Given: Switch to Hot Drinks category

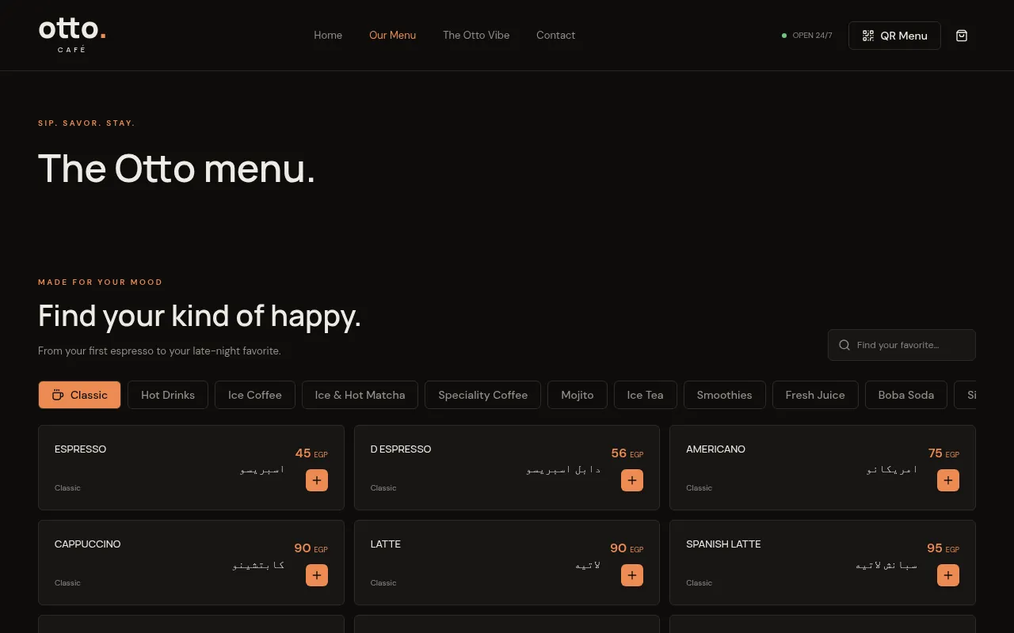Looking at the screenshot, I should [x=168, y=395].
